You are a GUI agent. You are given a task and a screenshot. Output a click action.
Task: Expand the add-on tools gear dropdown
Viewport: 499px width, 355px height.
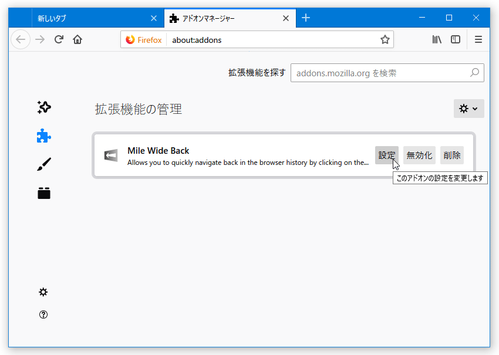click(469, 109)
